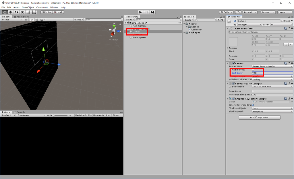Open the Layout dropdown in toolbar

284,12
